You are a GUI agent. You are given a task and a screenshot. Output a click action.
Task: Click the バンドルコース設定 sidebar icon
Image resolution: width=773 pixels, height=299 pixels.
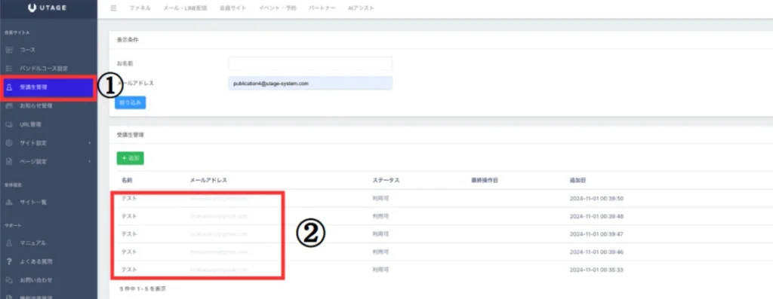pos(9,69)
